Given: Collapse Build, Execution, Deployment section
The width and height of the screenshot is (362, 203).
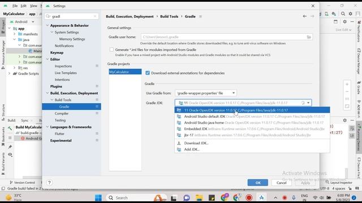Looking at the screenshot, I should pyautogui.click(x=48, y=93).
